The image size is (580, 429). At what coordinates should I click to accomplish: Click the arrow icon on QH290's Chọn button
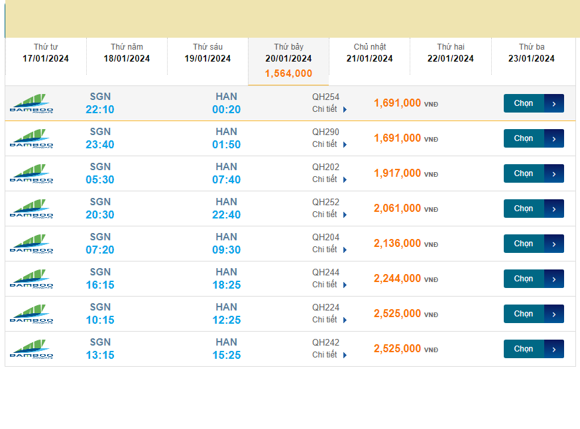click(x=554, y=138)
